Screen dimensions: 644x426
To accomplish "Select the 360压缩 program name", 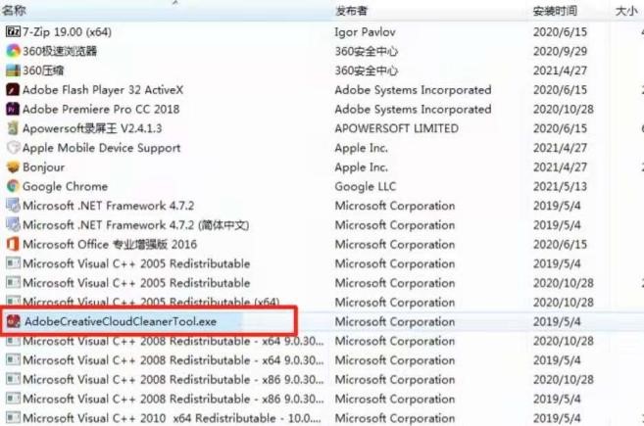I will click(43, 71).
